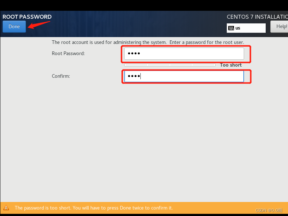Click the password strength meter bar
This screenshot has width=288, height=216.
pos(169,65)
